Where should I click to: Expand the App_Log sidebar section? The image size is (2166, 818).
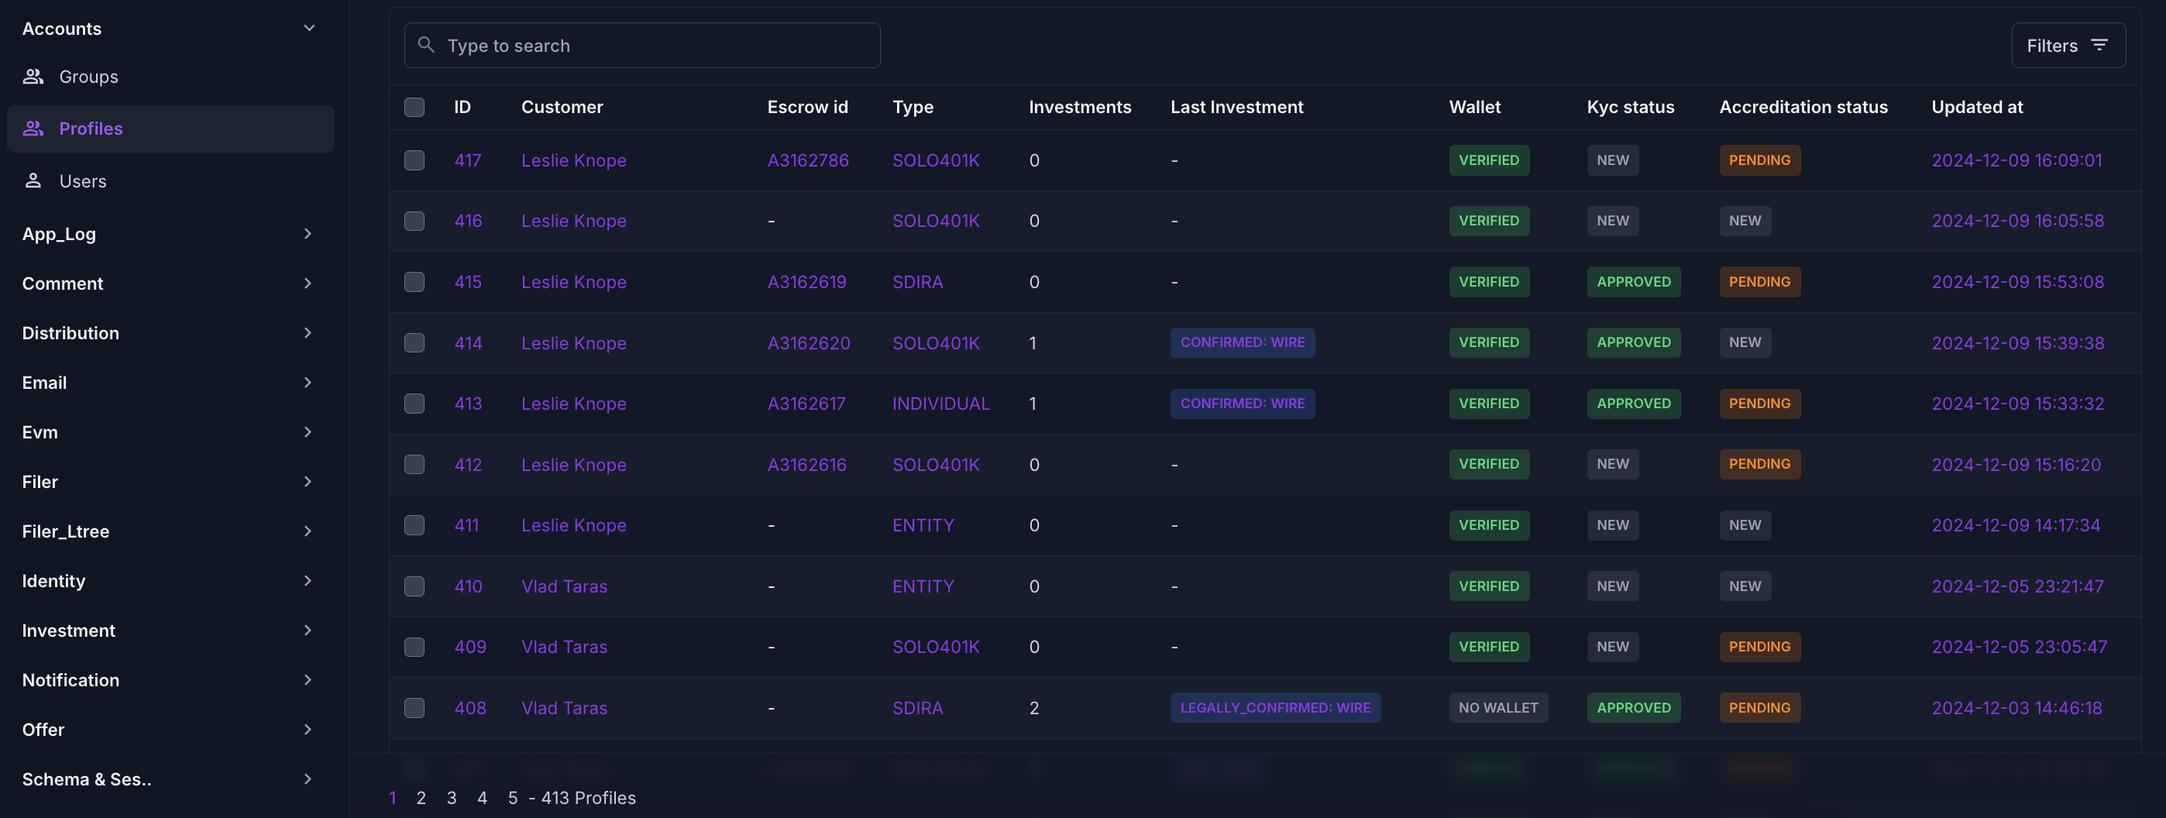(307, 234)
